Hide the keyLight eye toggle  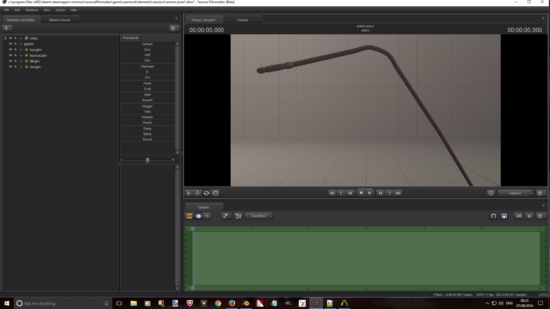(x=11, y=49)
